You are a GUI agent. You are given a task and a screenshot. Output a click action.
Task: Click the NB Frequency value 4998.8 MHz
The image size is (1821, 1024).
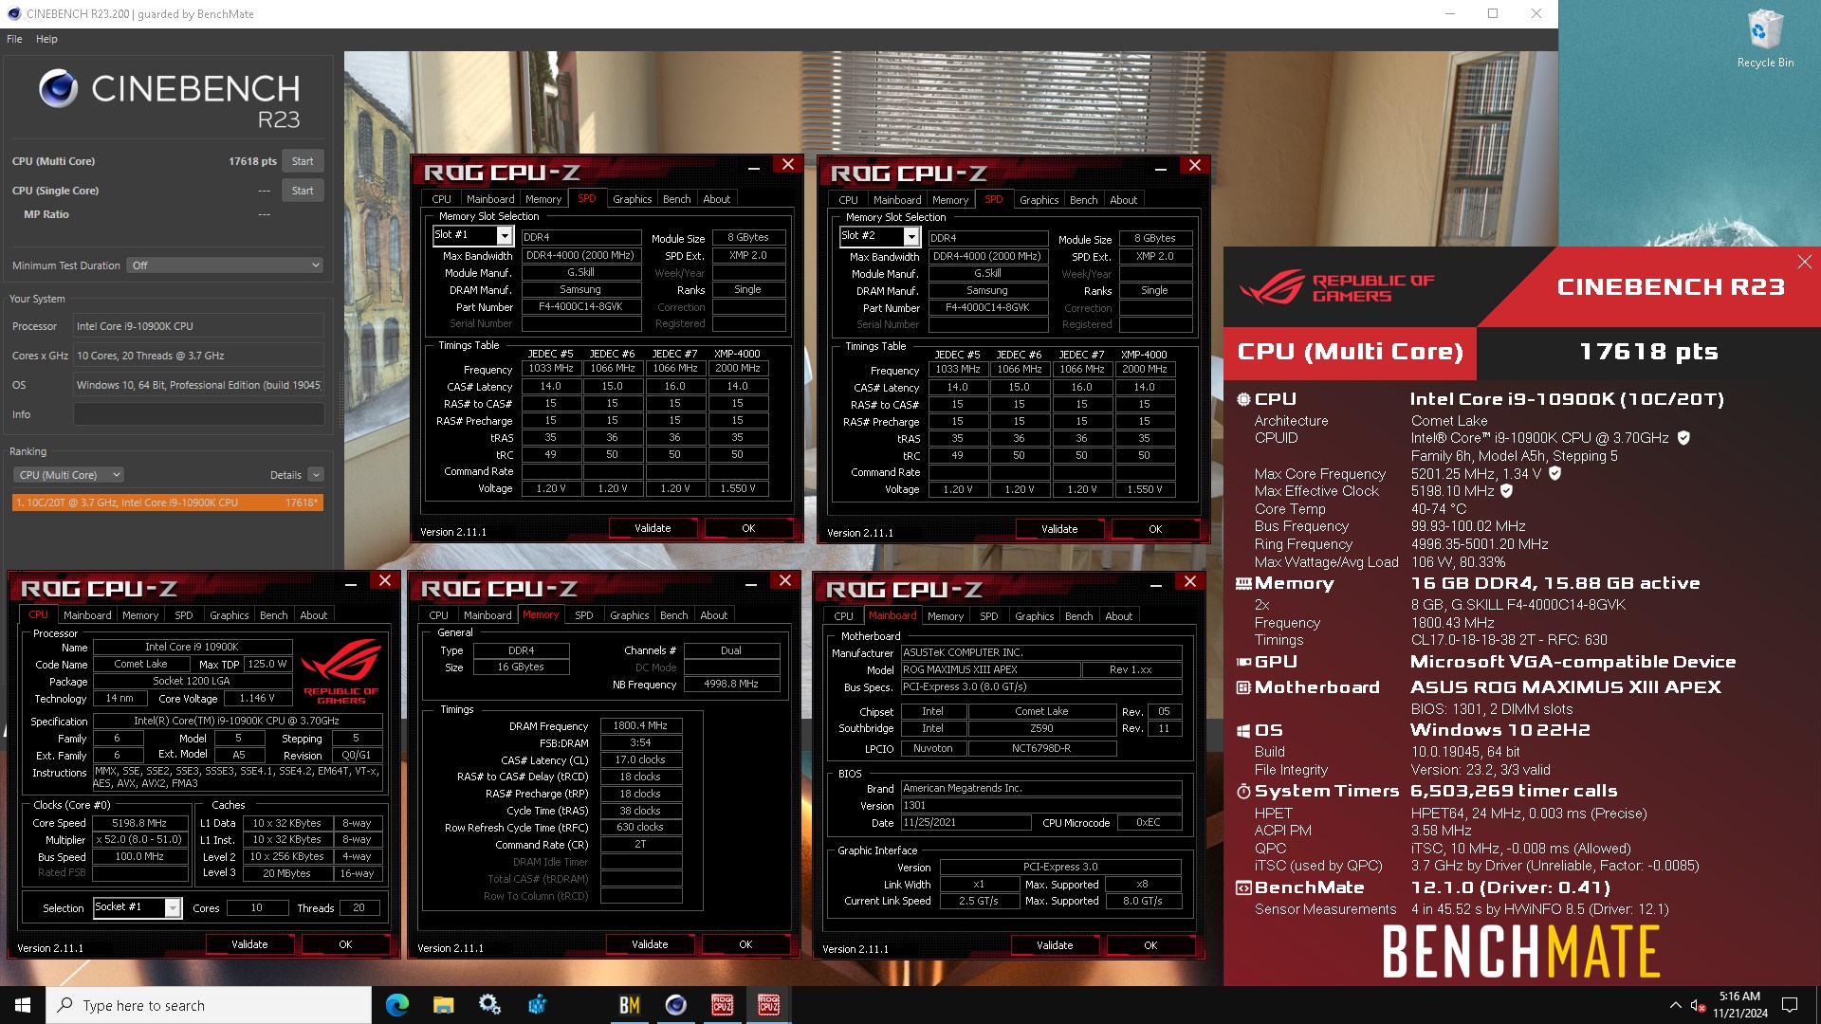[x=731, y=684]
